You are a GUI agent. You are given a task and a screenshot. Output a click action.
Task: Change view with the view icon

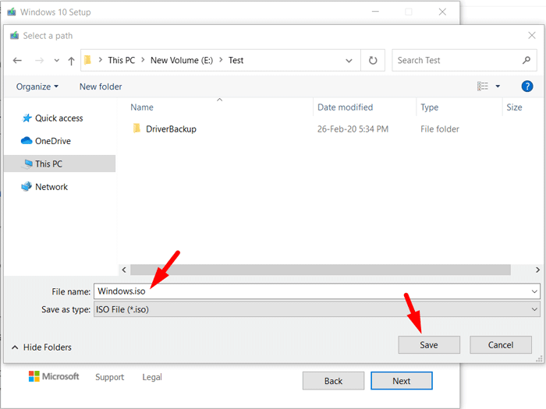483,86
